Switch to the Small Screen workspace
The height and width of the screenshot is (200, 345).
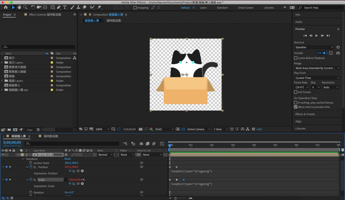[245, 8]
